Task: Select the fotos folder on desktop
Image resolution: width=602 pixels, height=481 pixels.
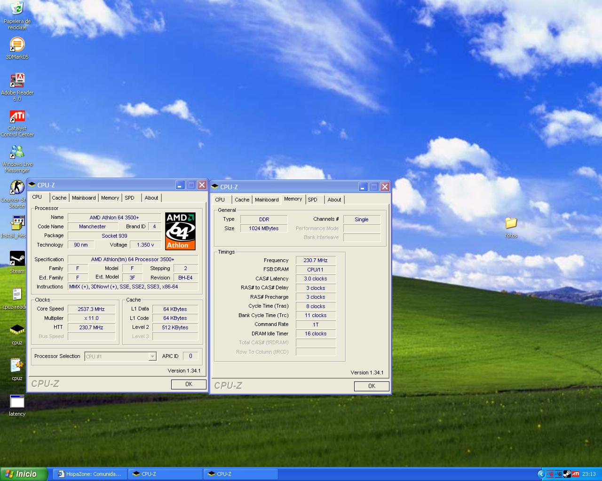Action: [511, 223]
